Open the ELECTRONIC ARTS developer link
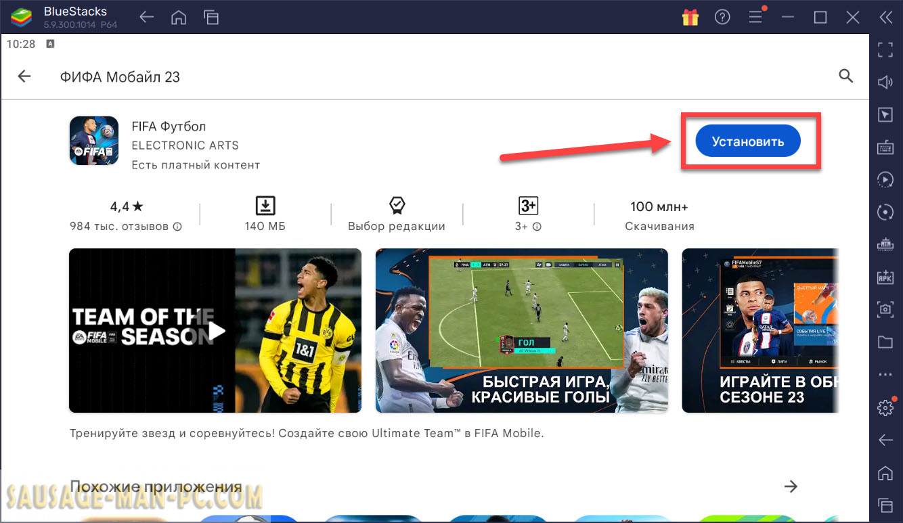The image size is (903, 523). 185,145
